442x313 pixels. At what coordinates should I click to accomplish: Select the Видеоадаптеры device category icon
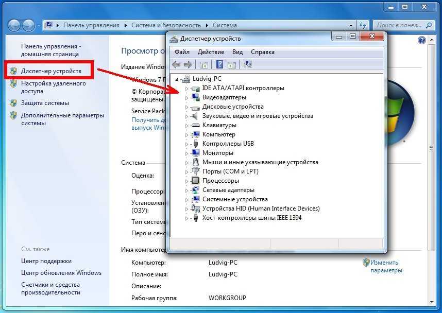pyautogui.click(x=196, y=97)
